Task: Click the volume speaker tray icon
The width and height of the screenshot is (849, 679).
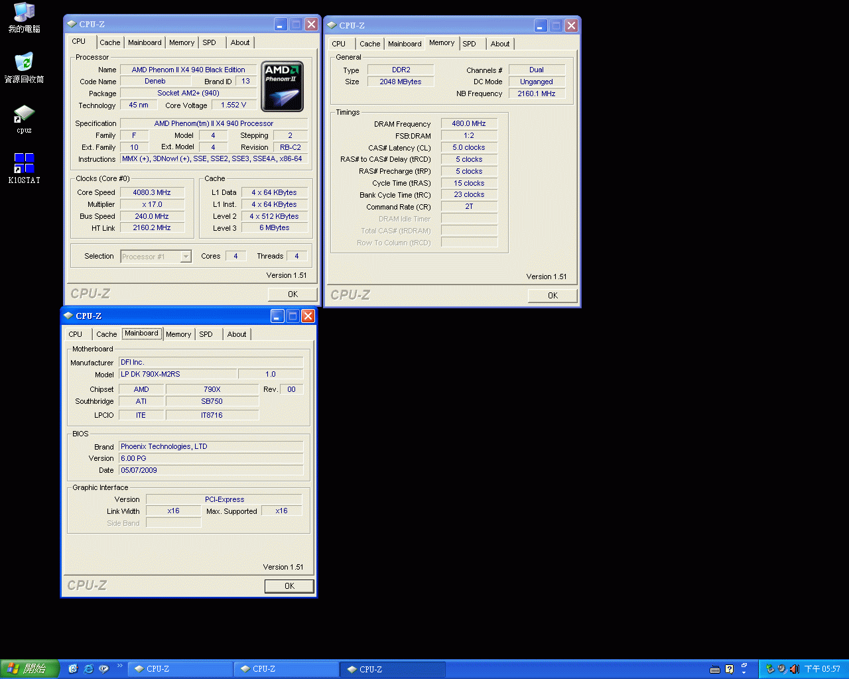Action: [795, 669]
